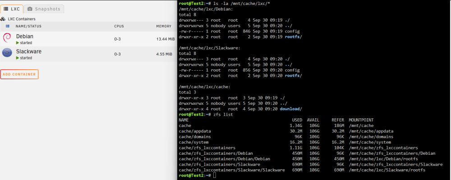The width and height of the screenshot is (451, 180).
Task: Click '/mnt/cache/lxc/Slackware:' line in terminal
Action: pos(209,48)
